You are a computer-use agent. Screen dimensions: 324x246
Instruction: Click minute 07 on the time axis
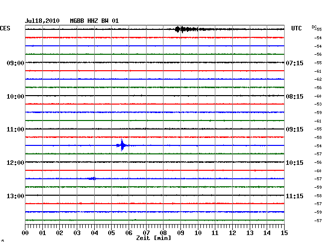[146, 233]
